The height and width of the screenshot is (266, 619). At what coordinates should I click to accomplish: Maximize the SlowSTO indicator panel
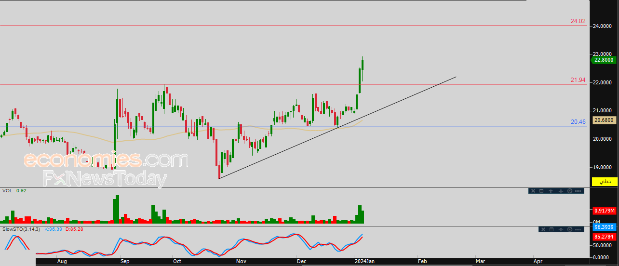(x=552, y=229)
